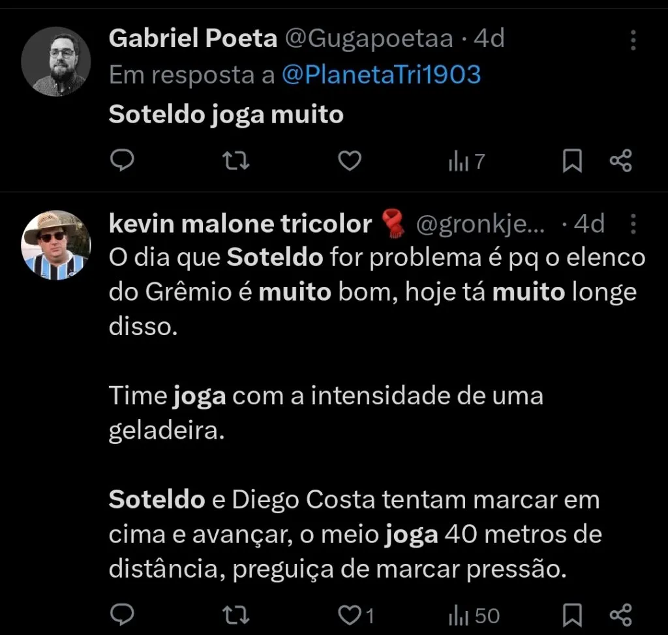Toggle like on kevin malone tricolor's tweet
Screen dimensions: 668x635
(x=350, y=614)
